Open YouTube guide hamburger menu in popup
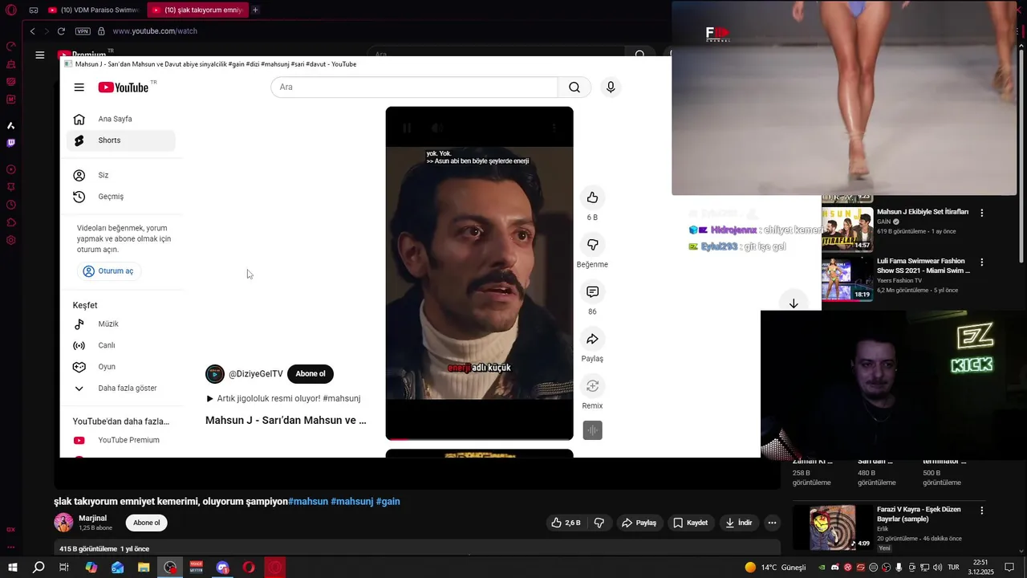The width and height of the screenshot is (1027, 578). pos(79,88)
